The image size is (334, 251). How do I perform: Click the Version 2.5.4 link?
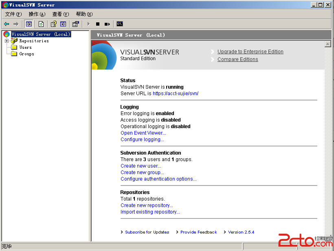(x=241, y=232)
